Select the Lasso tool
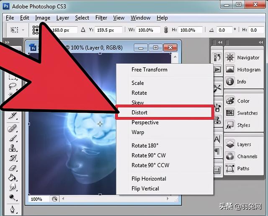The height and width of the screenshot is (216, 268). coord(13,86)
